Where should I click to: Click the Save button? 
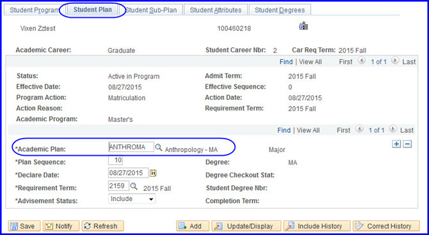point(24,226)
